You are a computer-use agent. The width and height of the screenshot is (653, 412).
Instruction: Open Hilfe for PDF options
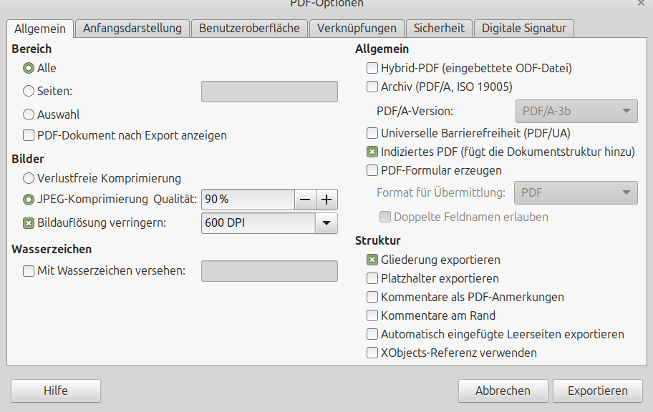[x=56, y=391]
